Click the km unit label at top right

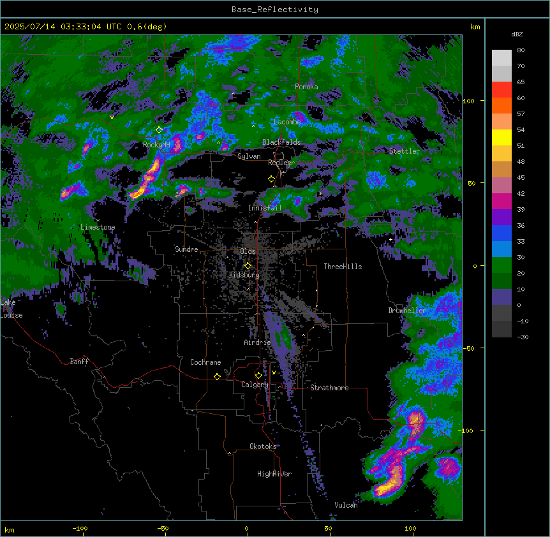pyautogui.click(x=475, y=27)
